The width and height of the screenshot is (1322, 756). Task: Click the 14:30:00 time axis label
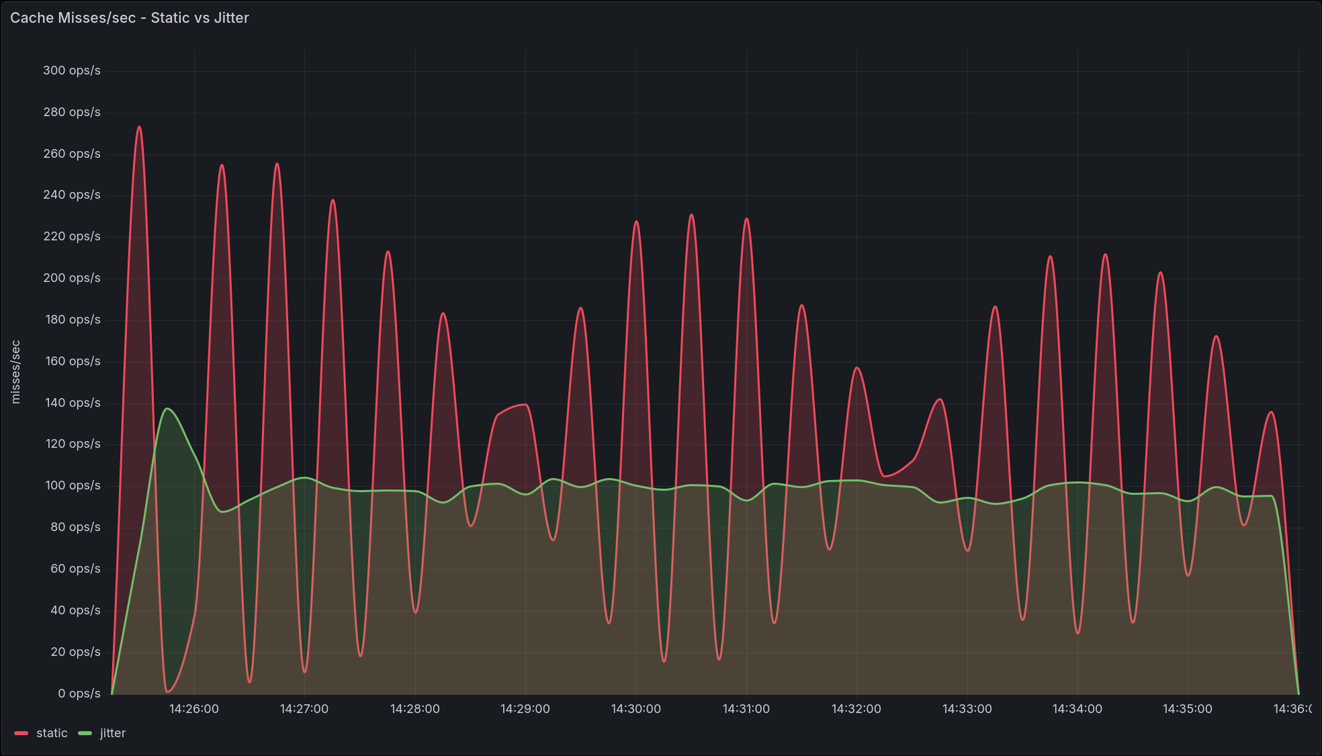pos(635,709)
